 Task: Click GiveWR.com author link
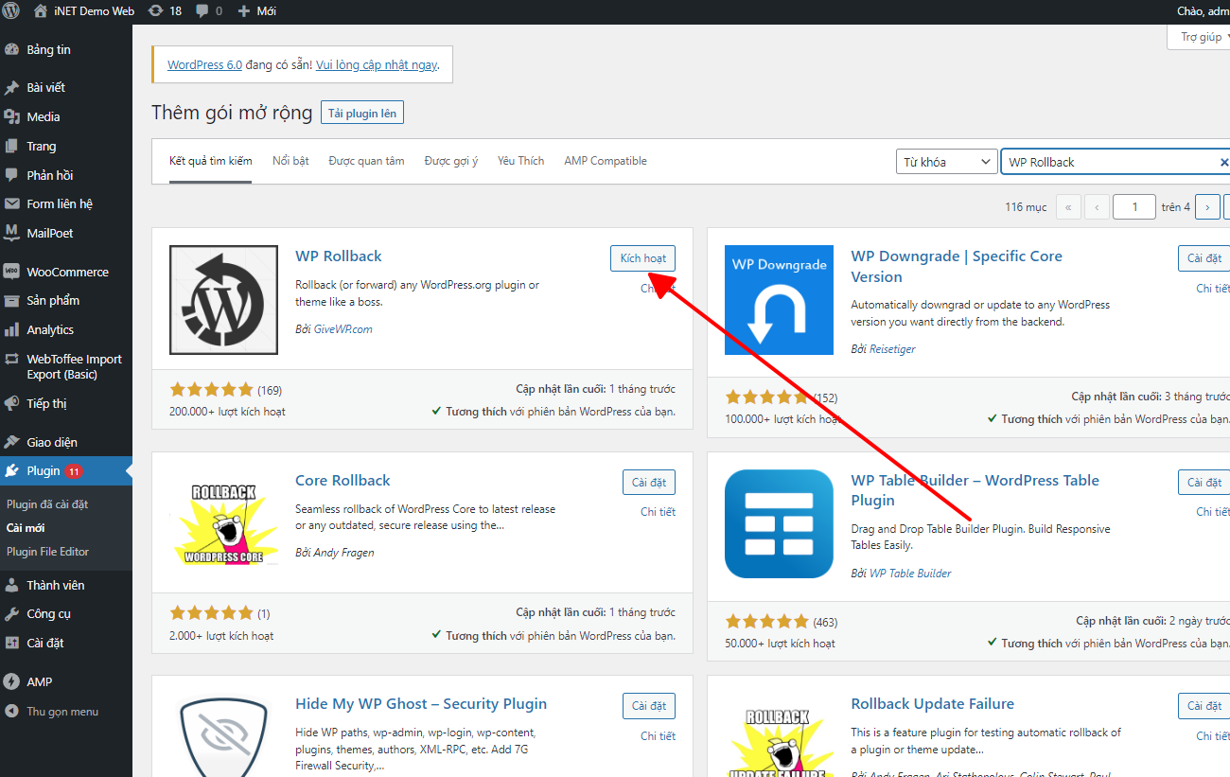pos(343,329)
